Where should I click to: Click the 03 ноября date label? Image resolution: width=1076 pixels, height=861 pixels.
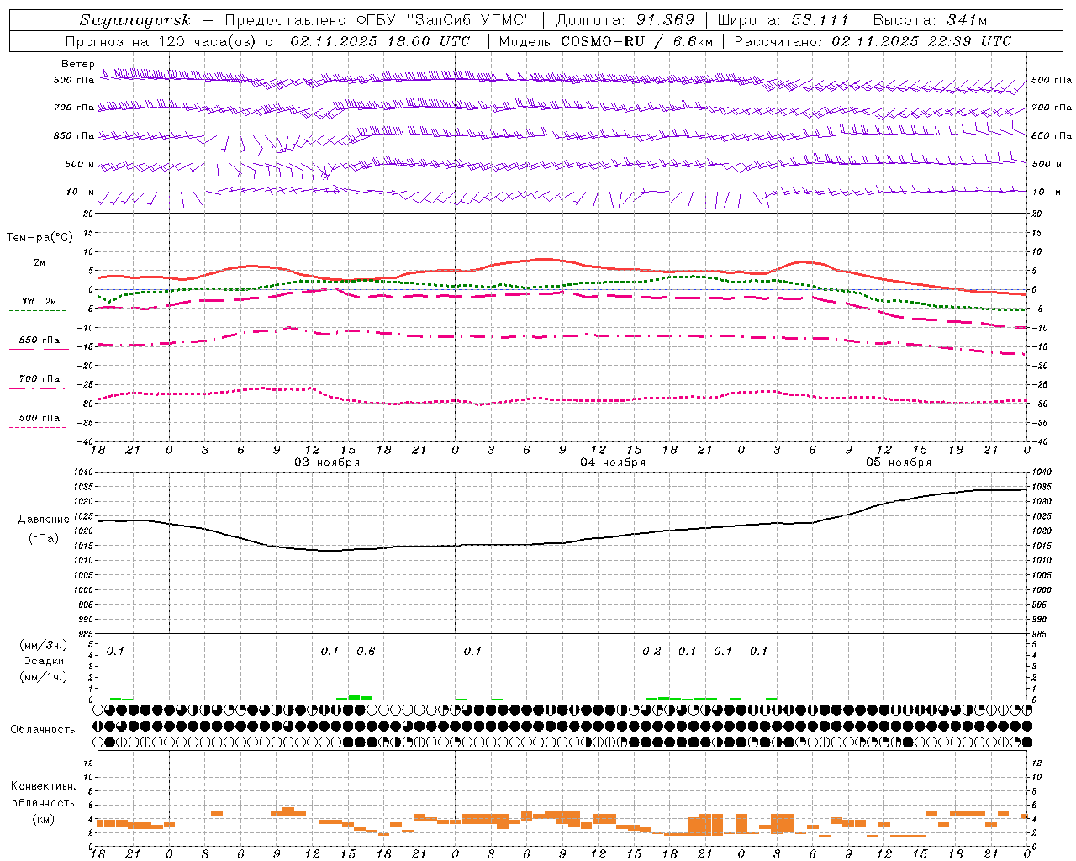pyautogui.click(x=327, y=462)
